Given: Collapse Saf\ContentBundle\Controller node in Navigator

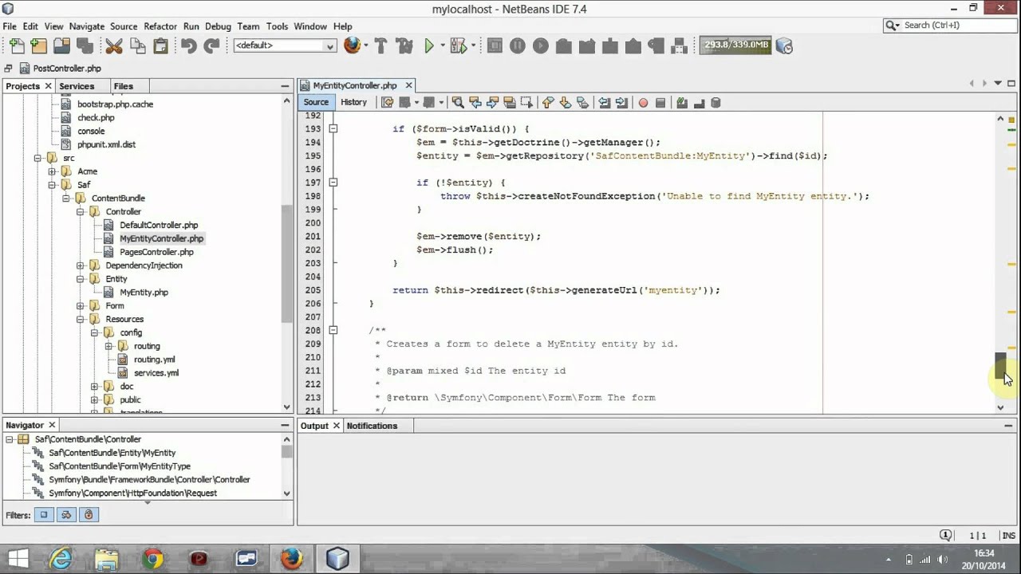Looking at the screenshot, I should [10, 439].
